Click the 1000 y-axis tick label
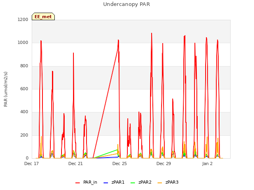The height and width of the screenshot is (190, 254). coord(23,43)
